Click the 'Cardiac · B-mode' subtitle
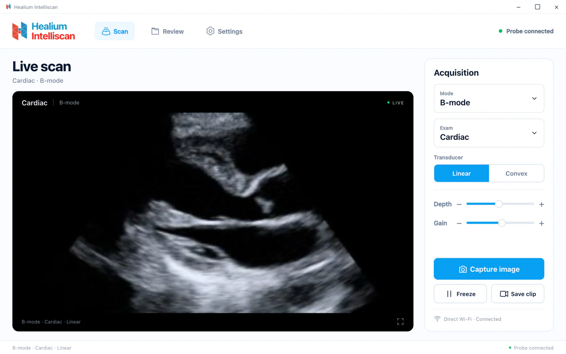 (x=38, y=81)
